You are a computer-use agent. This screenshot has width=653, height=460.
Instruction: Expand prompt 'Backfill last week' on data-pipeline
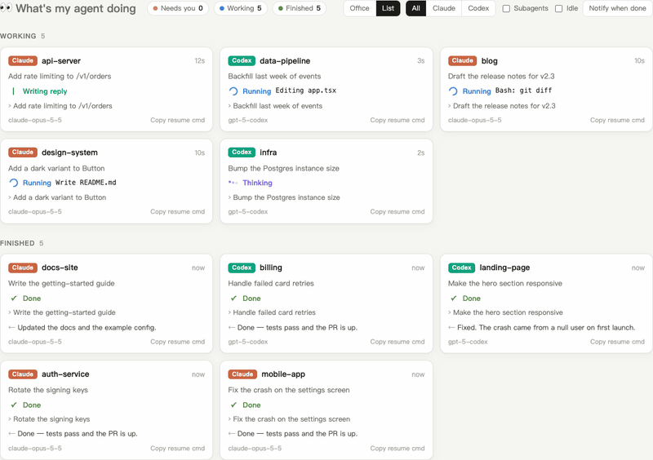[x=275, y=106]
